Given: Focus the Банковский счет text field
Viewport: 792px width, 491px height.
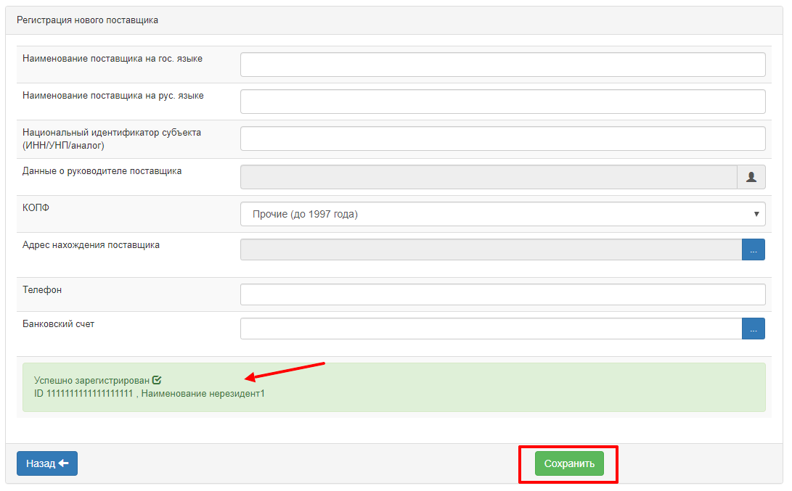Looking at the screenshot, I should (491, 329).
